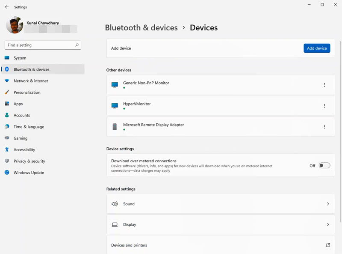
Task: Click the HyperVMonitor device name
Action: click(137, 104)
